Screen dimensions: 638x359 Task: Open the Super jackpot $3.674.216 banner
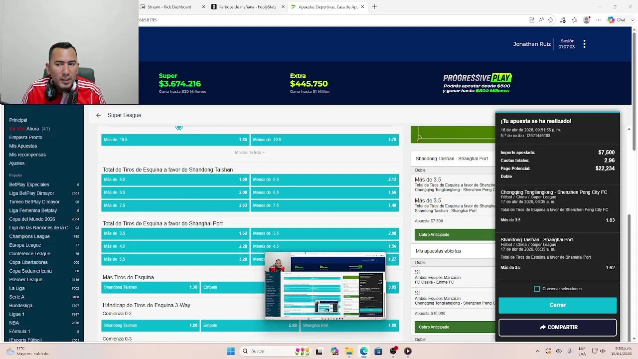182,83
